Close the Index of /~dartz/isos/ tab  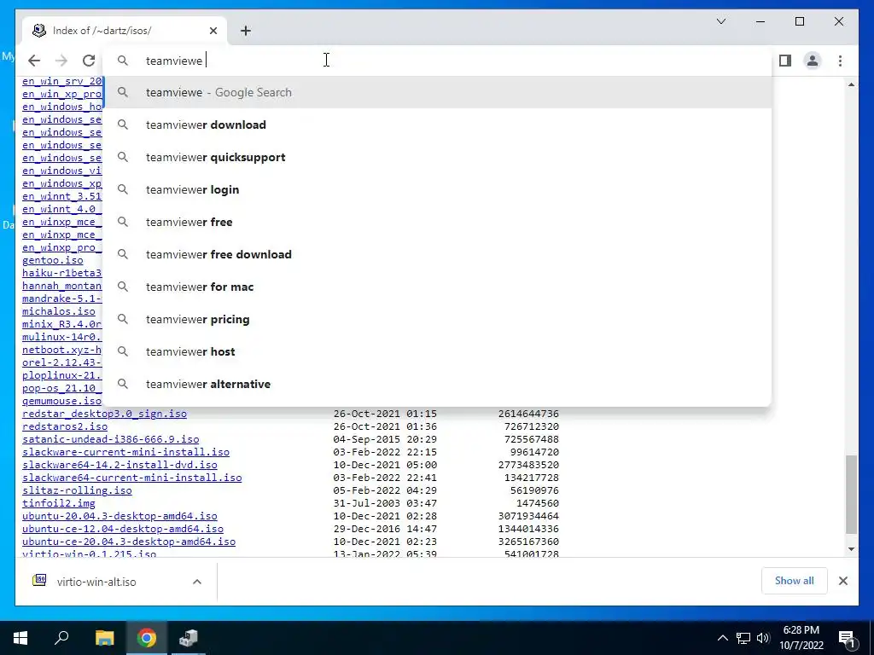click(213, 31)
